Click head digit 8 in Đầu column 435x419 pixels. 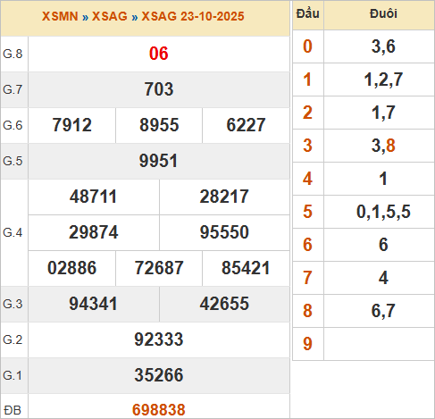click(307, 311)
